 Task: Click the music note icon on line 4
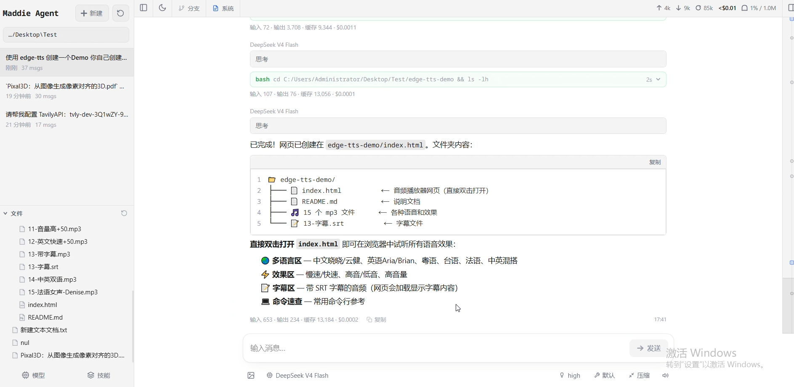(x=295, y=213)
